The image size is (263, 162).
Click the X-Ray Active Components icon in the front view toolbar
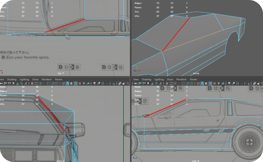[124, 83]
